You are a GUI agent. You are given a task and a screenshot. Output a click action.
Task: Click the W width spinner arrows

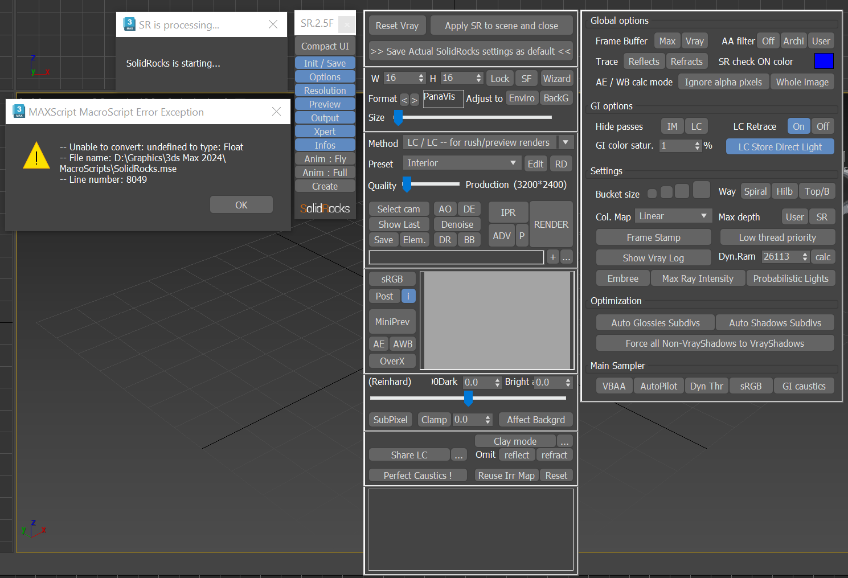(421, 78)
